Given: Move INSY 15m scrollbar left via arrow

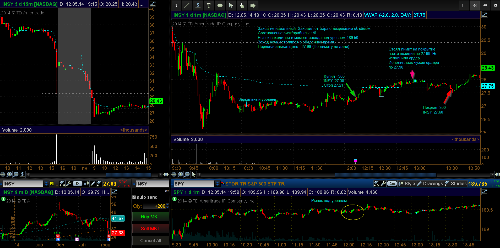Looking at the screenshot, I should tap(28, 174).
